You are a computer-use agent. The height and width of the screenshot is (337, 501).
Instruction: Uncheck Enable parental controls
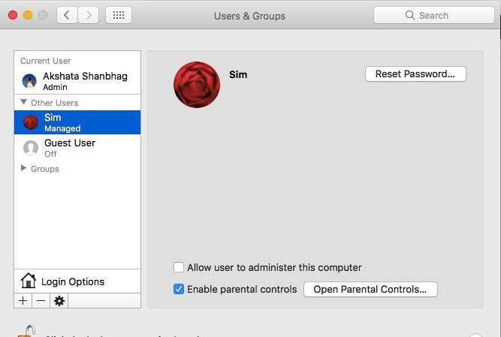click(x=179, y=289)
